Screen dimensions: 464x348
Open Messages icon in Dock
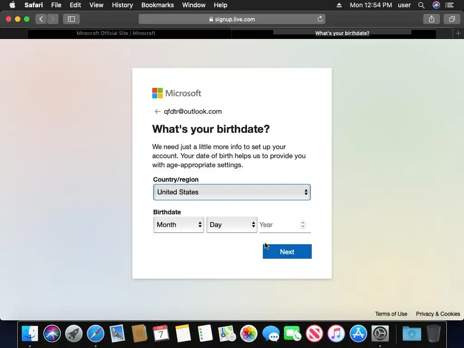pos(271,333)
